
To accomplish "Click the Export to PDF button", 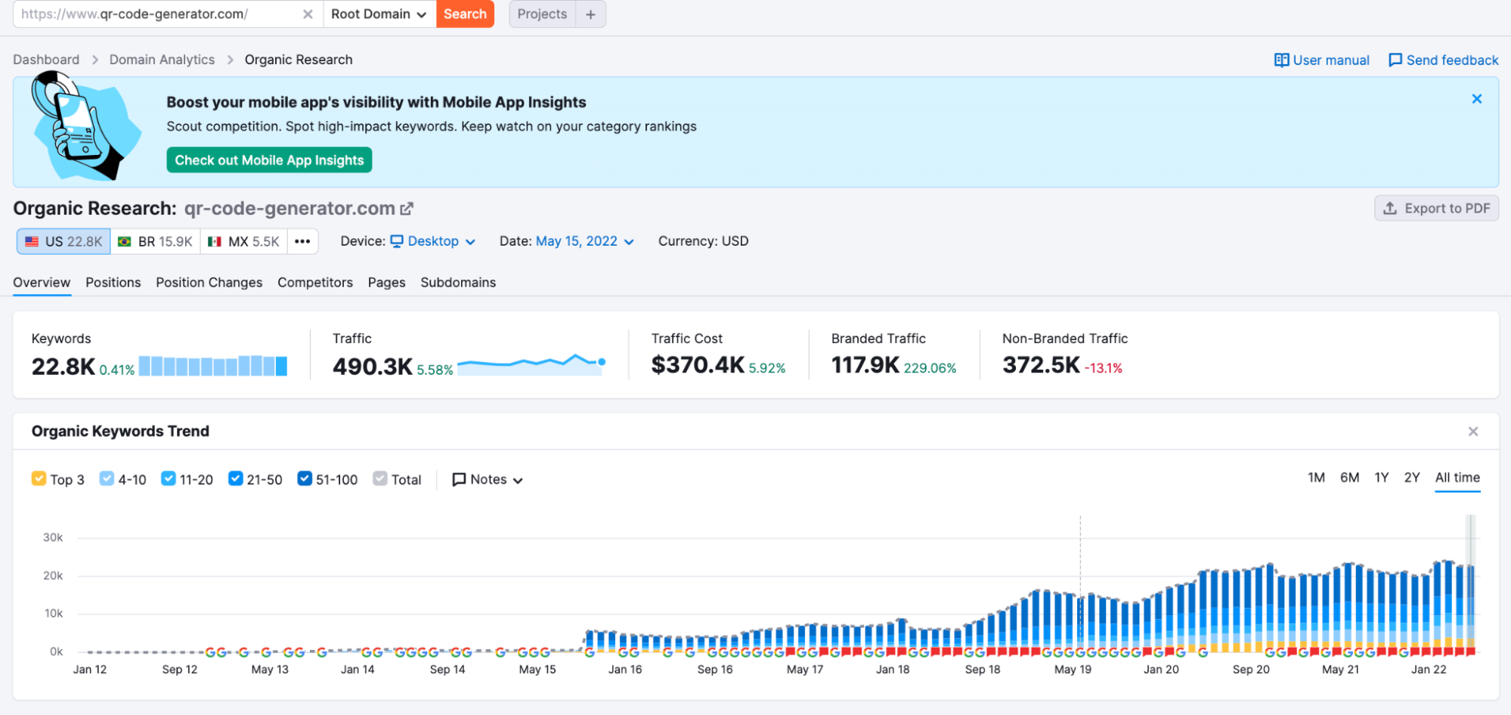I will point(1436,208).
